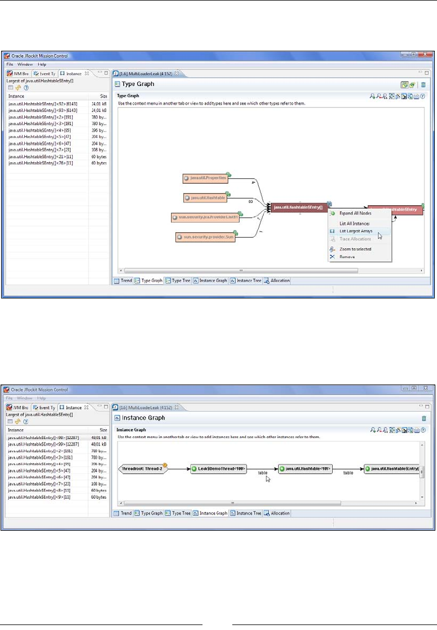
Task: Select java.util.Hashtable node in upper type graph
Action: tap(205, 197)
